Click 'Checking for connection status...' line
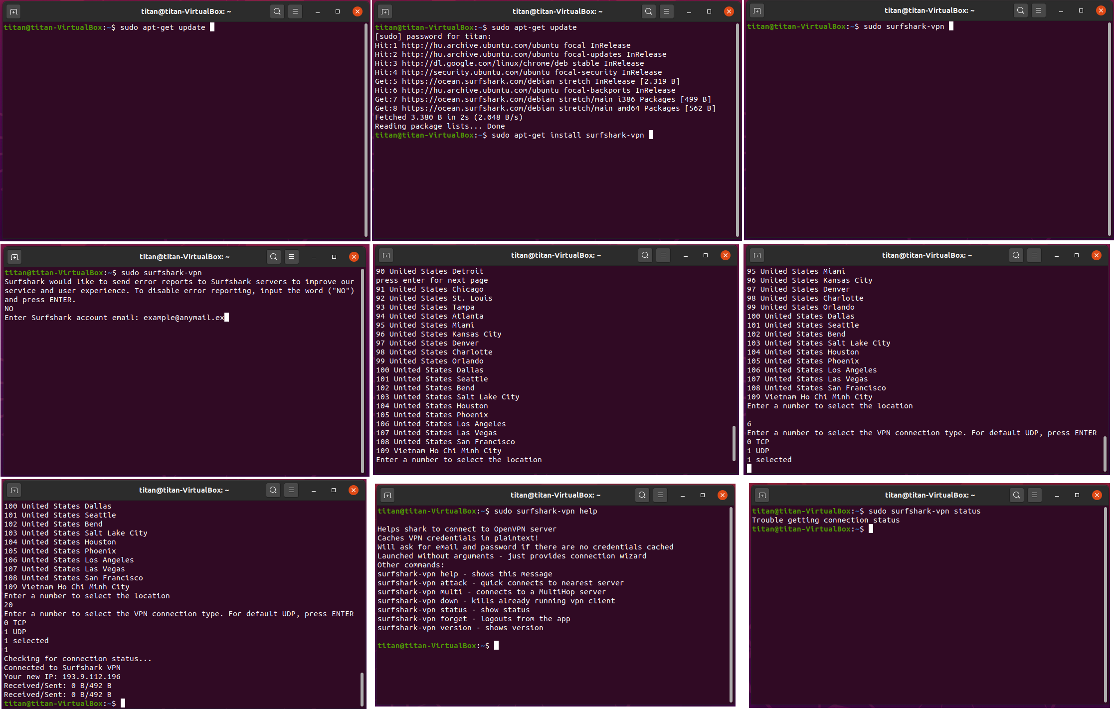This screenshot has height=709, width=1114. pyautogui.click(x=78, y=659)
